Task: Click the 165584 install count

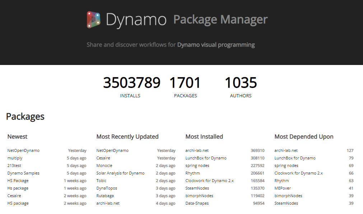Action: 258,181
